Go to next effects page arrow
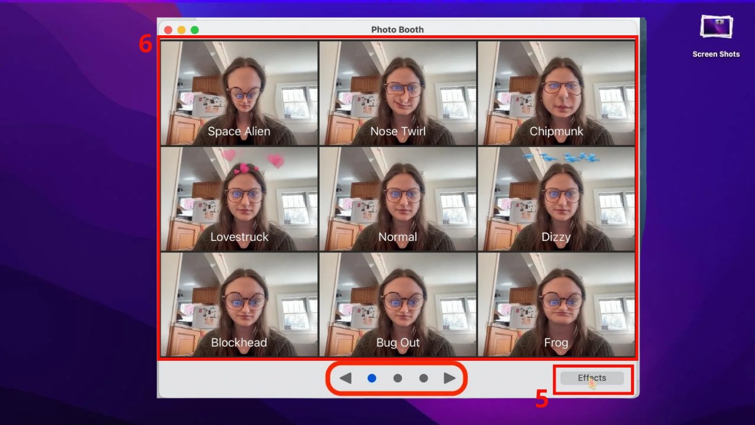Screen dimensions: 755x425 coord(449,378)
